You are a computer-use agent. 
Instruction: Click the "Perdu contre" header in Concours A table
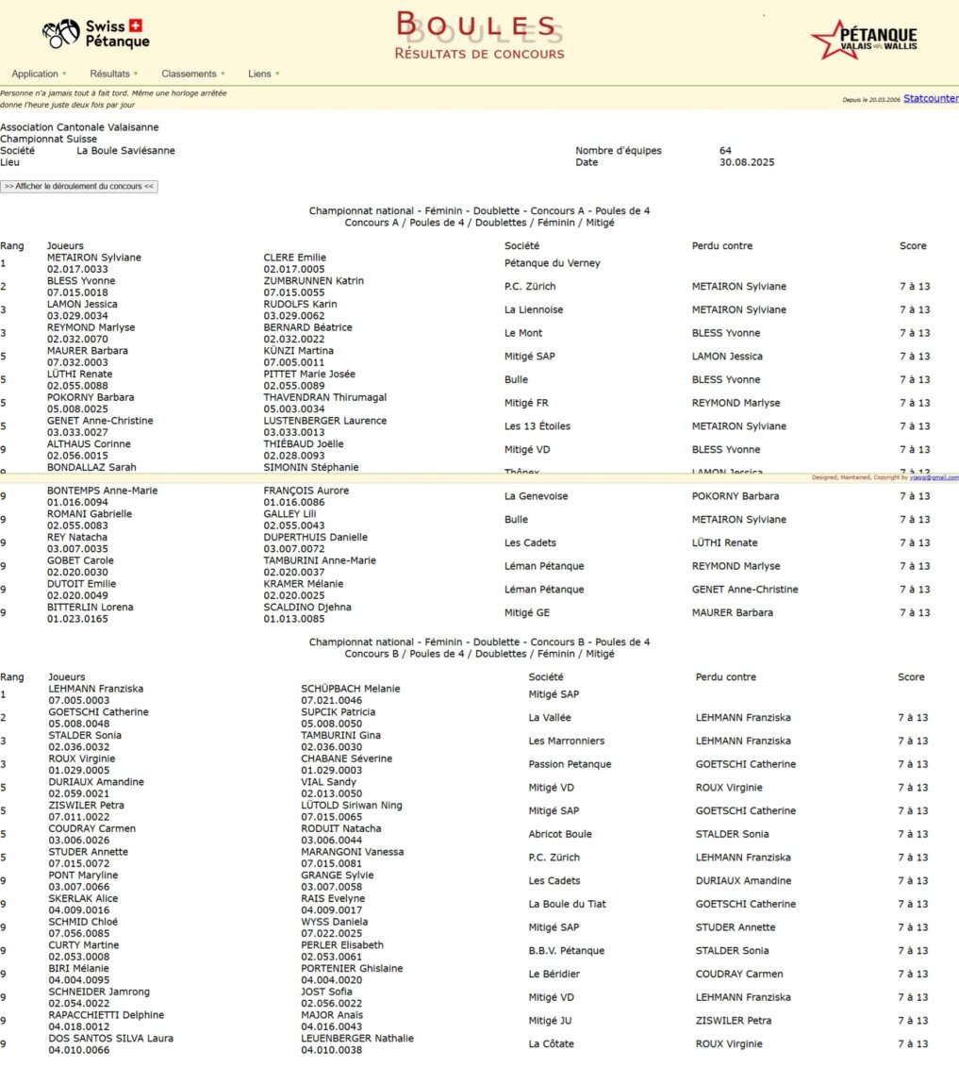coord(722,245)
